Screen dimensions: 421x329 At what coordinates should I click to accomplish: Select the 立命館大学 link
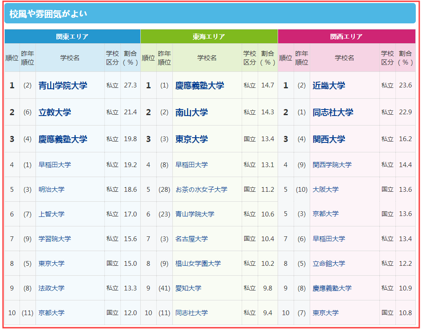(329, 264)
